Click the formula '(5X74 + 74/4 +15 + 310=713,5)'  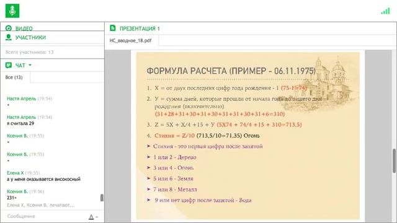click(x=259, y=125)
